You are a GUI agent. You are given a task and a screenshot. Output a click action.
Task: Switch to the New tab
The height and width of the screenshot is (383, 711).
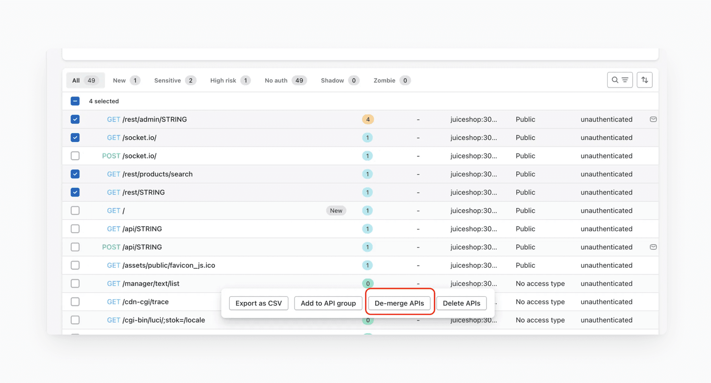click(x=126, y=80)
